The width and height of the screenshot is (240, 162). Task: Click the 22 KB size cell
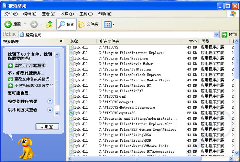(192, 113)
